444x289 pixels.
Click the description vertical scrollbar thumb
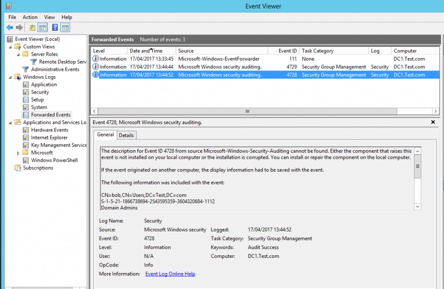coord(418,167)
